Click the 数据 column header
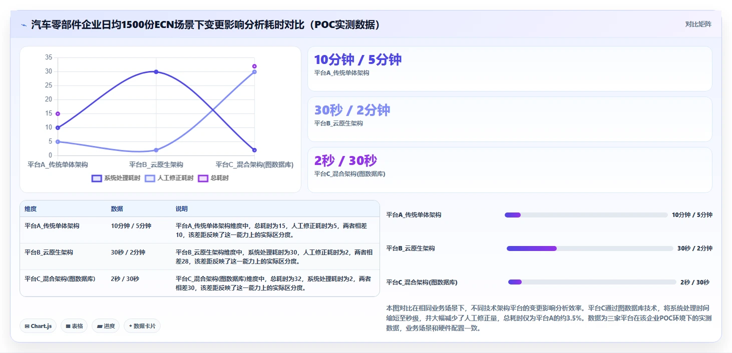 (x=117, y=209)
